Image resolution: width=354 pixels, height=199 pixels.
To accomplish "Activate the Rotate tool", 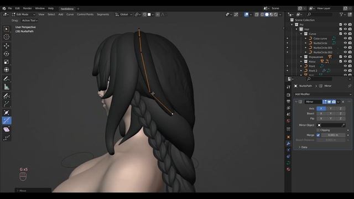I will pyautogui.click(x=6, y=54).
